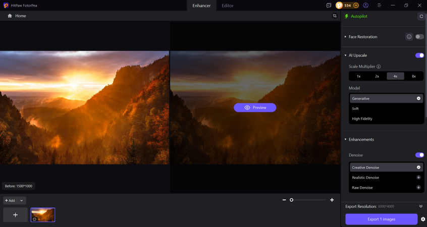Add more credits with plus coin icon
This screenshot has width=427, height=227.
tap(356, 5)
